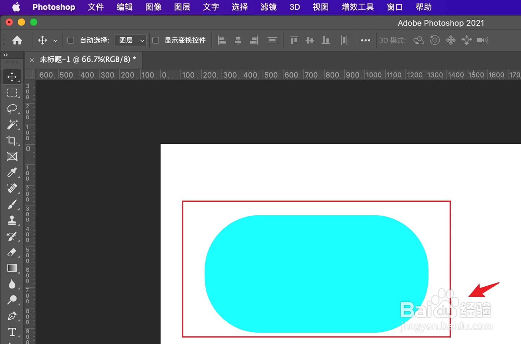This screenshot has height=344, width=521.
Task: Select the Eraser tool
Action: [12, 252]
